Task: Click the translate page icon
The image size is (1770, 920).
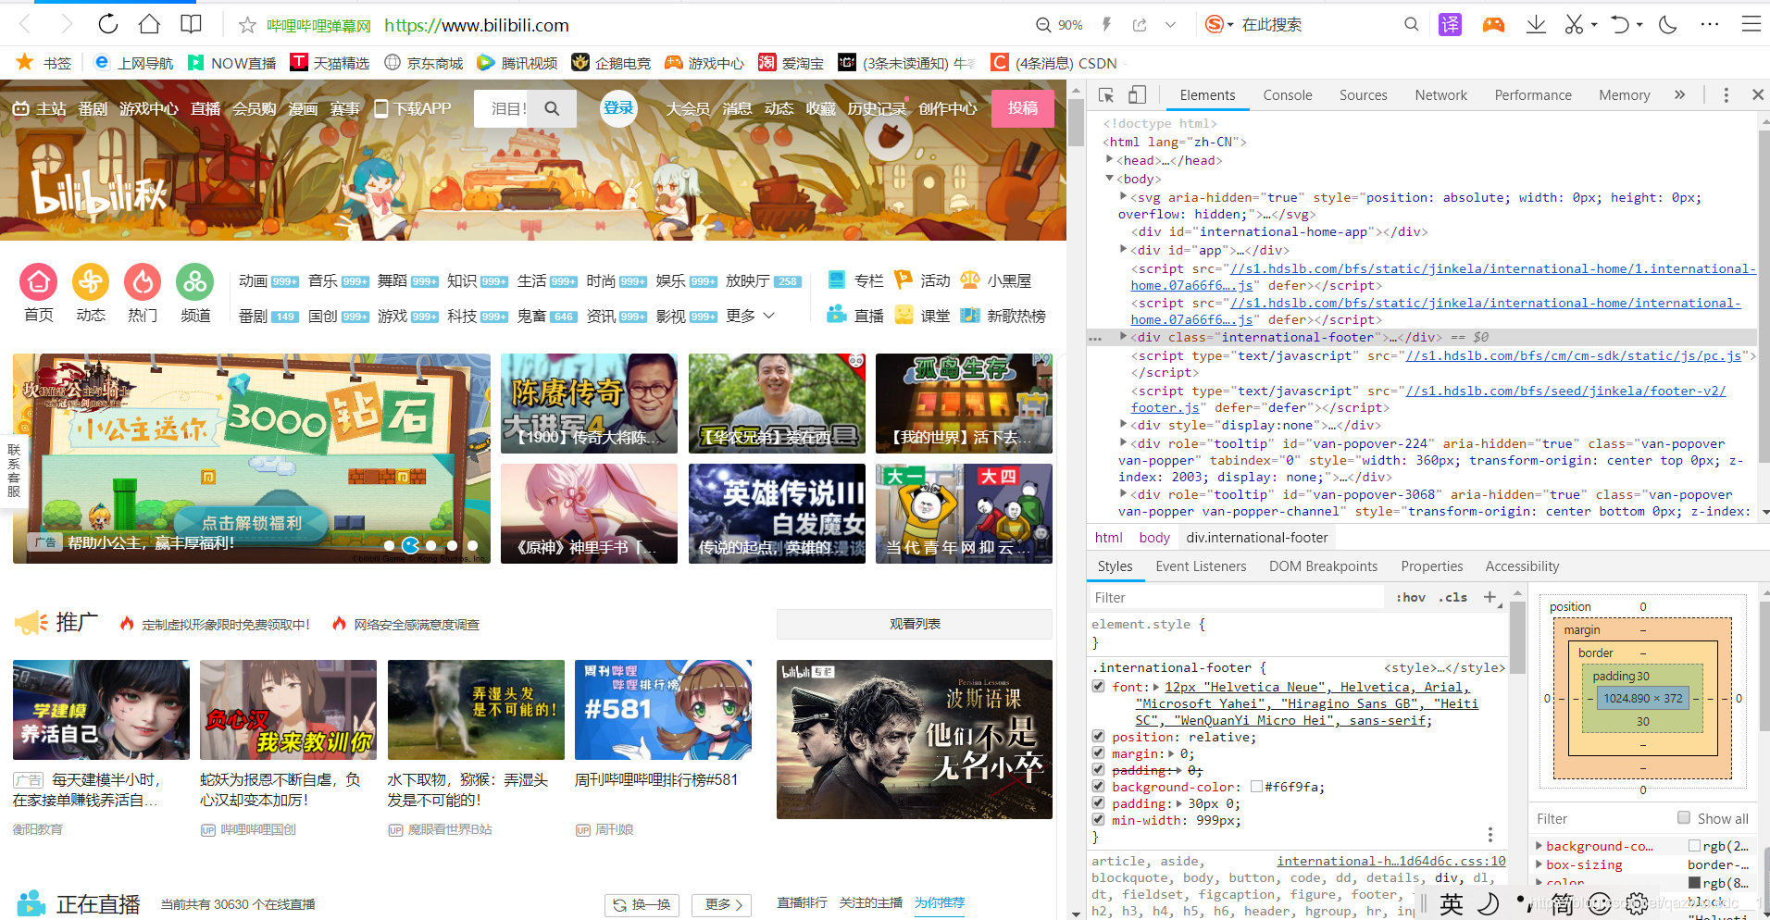Action: 1450,25
